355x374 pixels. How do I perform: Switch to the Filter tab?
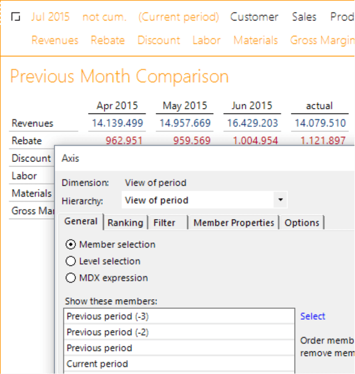[164, 223]
